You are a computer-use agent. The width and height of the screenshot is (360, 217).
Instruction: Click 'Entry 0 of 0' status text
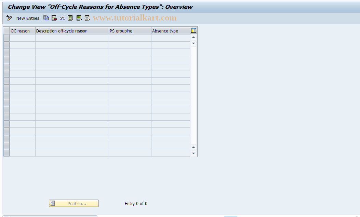pyautogui.click(x=136, y=203)
